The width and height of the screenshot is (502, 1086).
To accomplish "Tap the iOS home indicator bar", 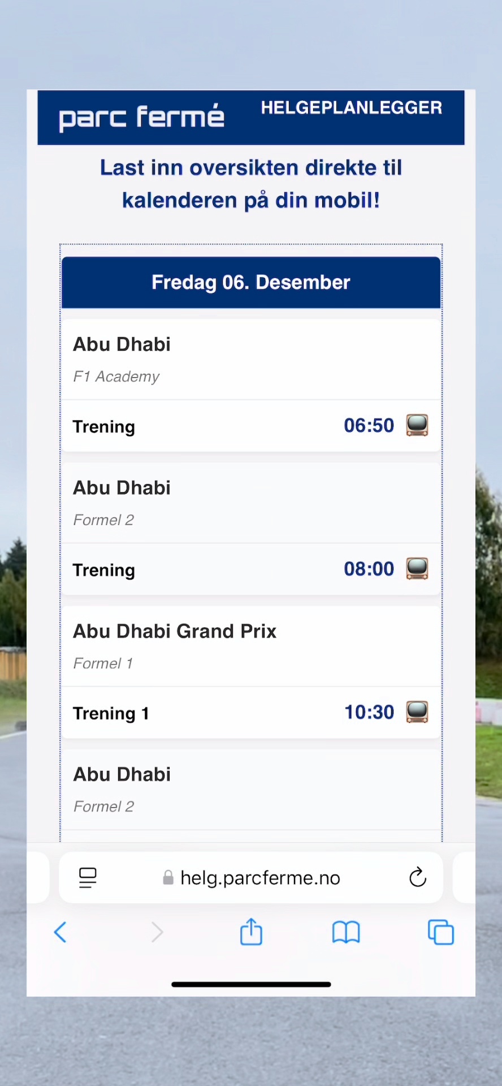I will 251,984.
